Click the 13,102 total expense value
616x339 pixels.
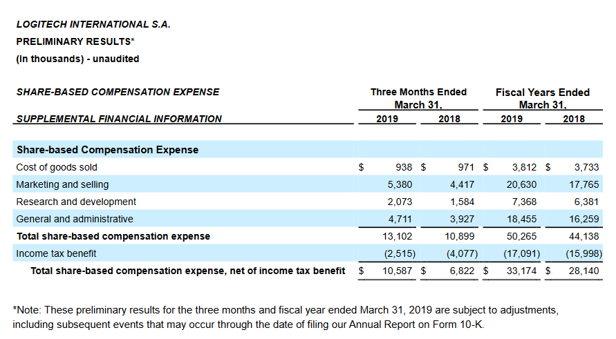click(x=397, y=236)
